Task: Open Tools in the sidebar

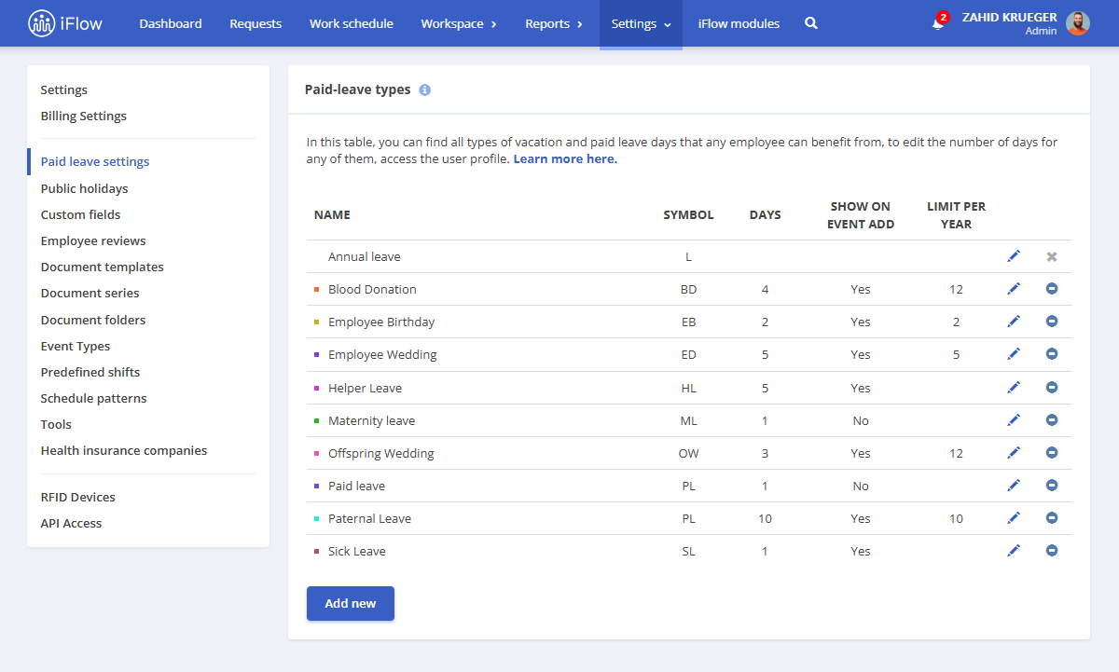Action: 56,425
